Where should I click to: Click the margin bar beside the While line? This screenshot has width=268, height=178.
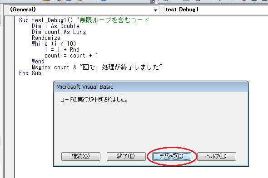(x=10, y=43)
